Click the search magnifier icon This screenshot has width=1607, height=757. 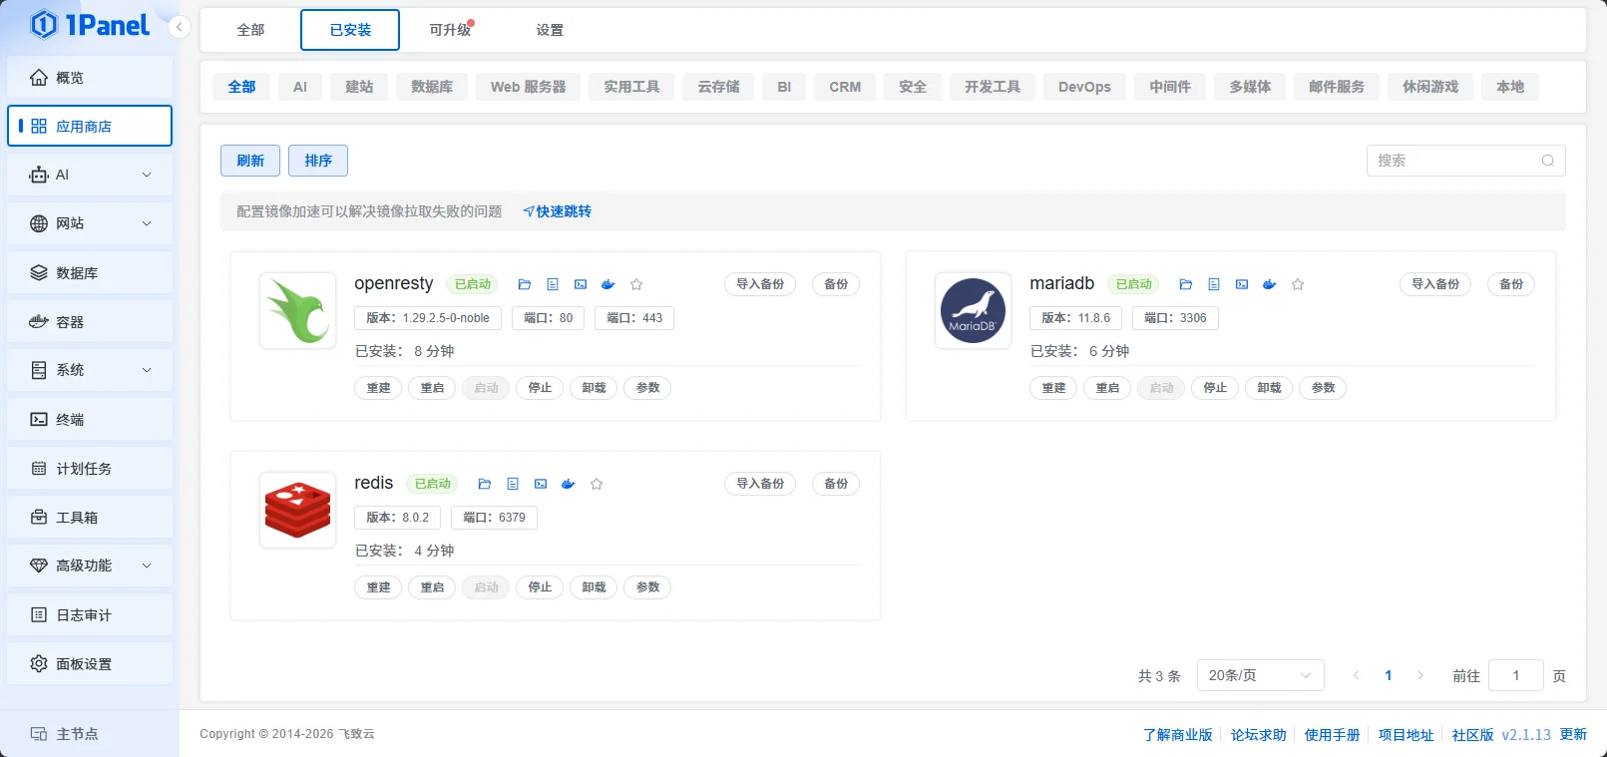coord(1548,161)
